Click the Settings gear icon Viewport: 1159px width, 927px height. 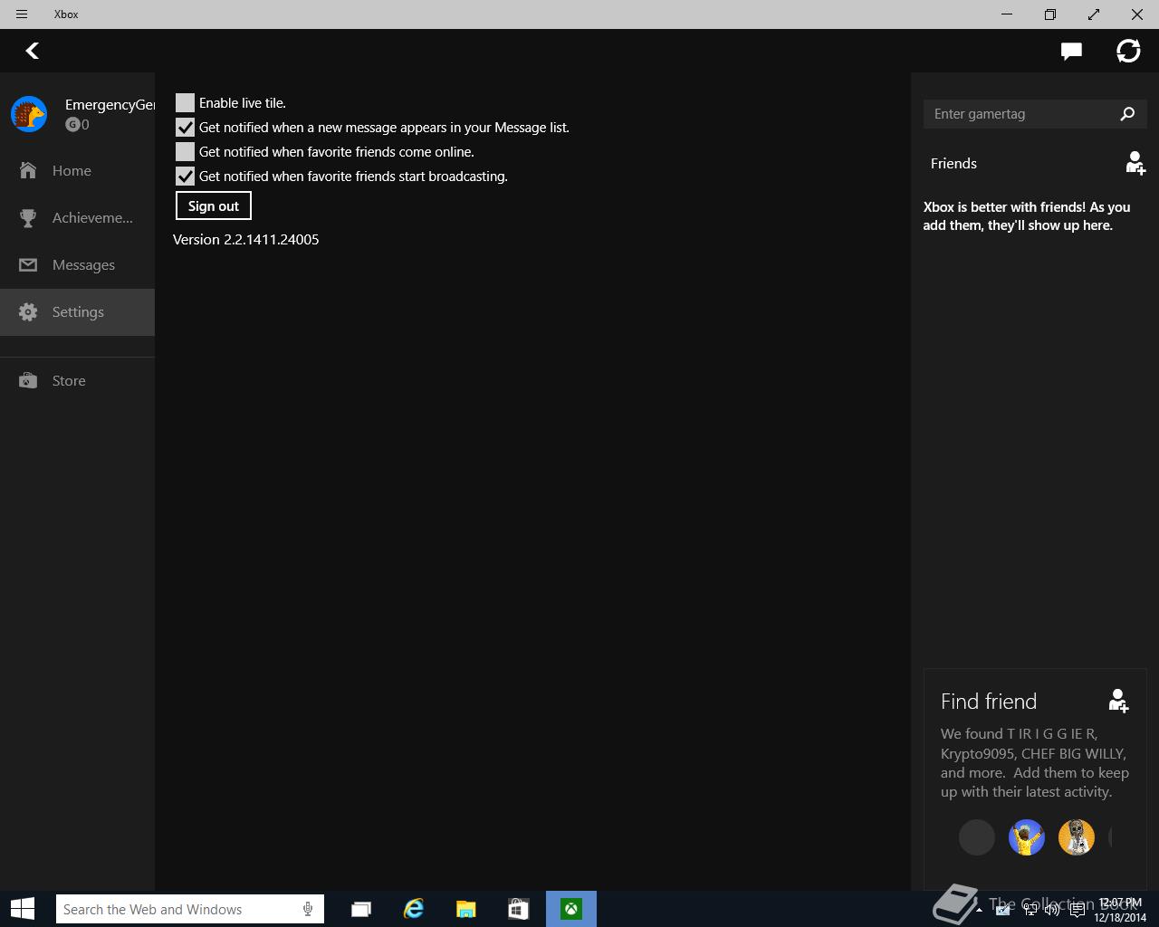28,311
